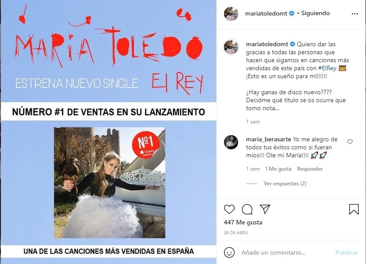Screen dimensions: 366x264
Task: Like the post with the heart icon
Action: coord(229,209)
